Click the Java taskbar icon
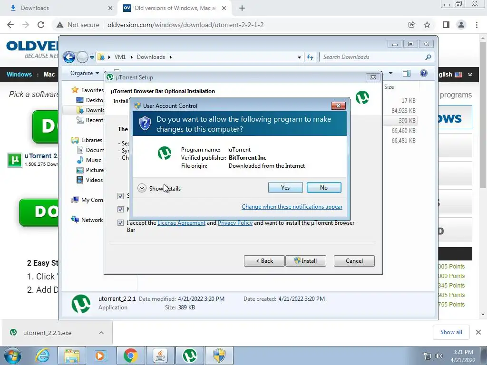This screenshot has height=365, width=487. click(x=160, y=355)
